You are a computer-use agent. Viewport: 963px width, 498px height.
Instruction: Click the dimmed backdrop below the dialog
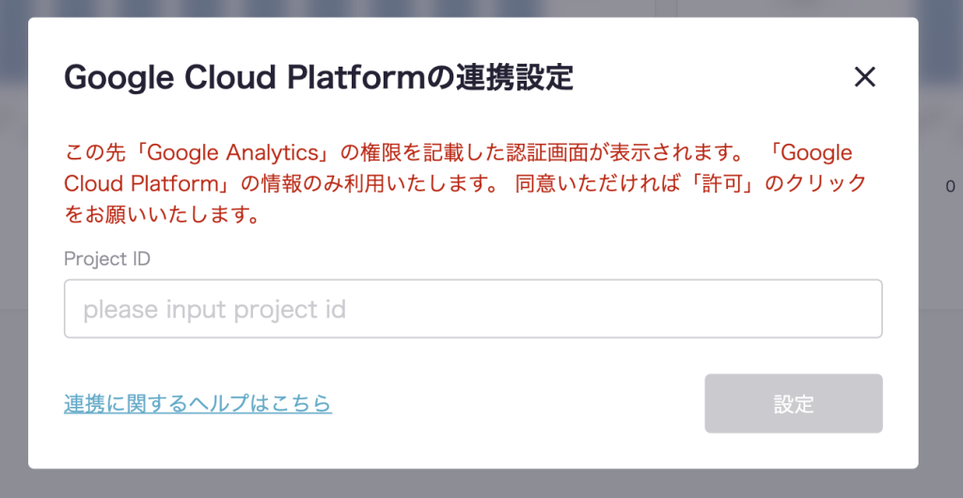pos(470,484)
